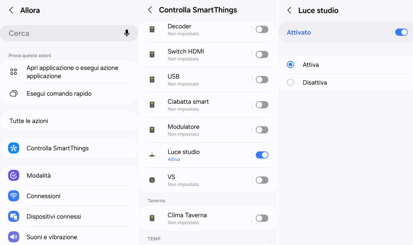This screenshot has height=245, width=413.
Task: Tap the Luce studio lamp icon
Action: (x=152, y=155)
